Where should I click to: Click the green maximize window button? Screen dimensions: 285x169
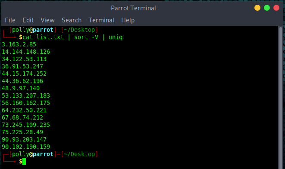click(x=266, y=8)
